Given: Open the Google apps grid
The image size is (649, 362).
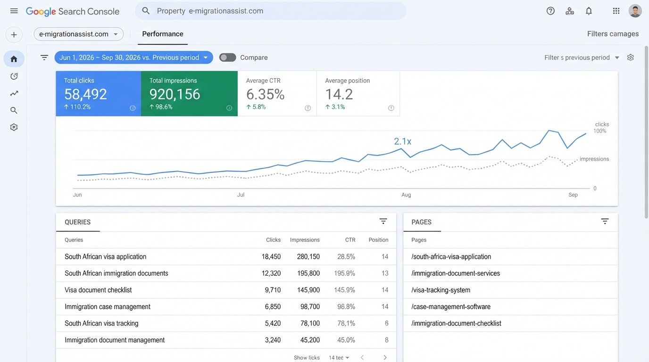Looking at the screenshot, I should click(616, 11).
